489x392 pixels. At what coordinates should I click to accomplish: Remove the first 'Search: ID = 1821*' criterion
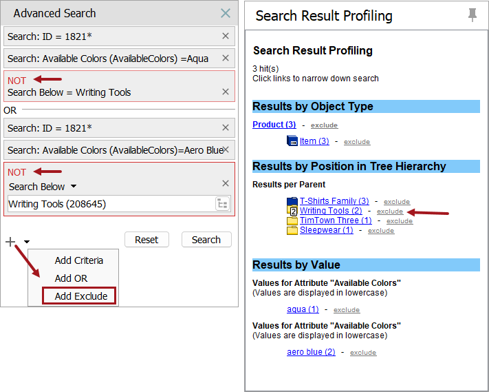(226, 36)
